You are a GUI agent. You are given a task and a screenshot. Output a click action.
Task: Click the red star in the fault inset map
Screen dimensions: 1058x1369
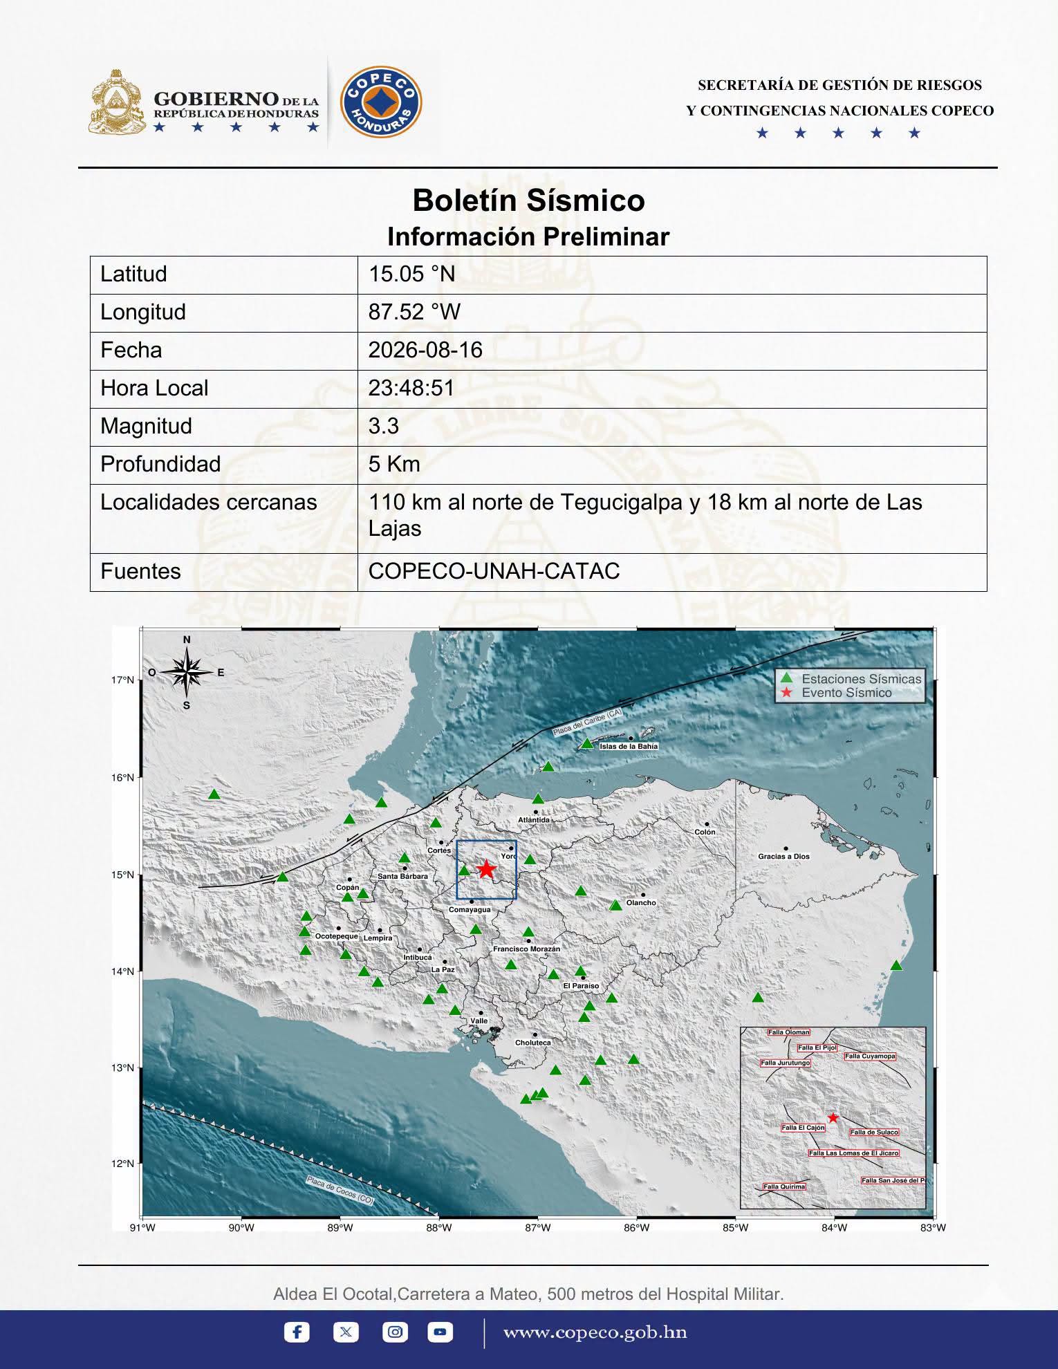click(x=833, y=1117)
